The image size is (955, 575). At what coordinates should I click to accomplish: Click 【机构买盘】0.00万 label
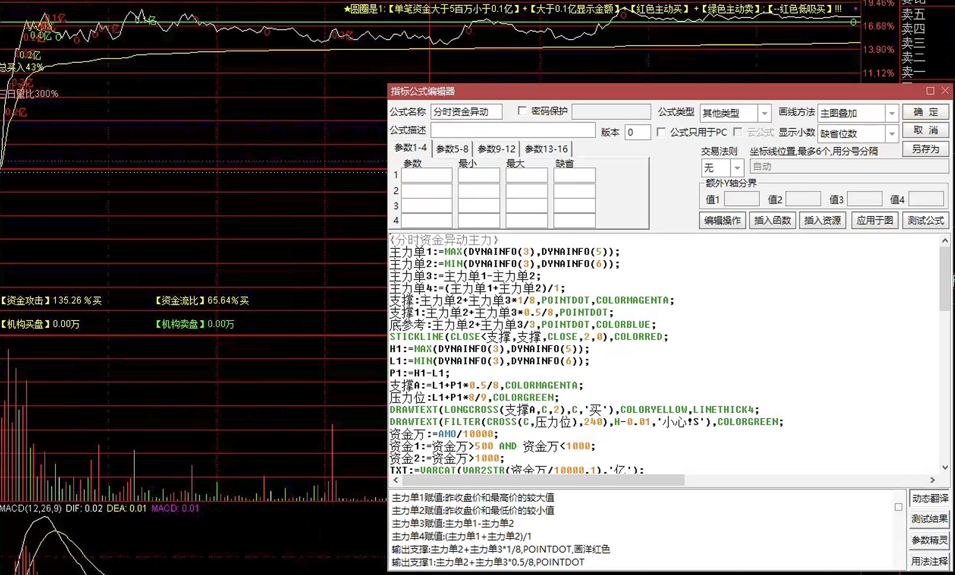(40, 324)
